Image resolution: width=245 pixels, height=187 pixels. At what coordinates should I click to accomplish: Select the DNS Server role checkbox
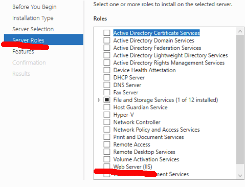pos(107,85)
